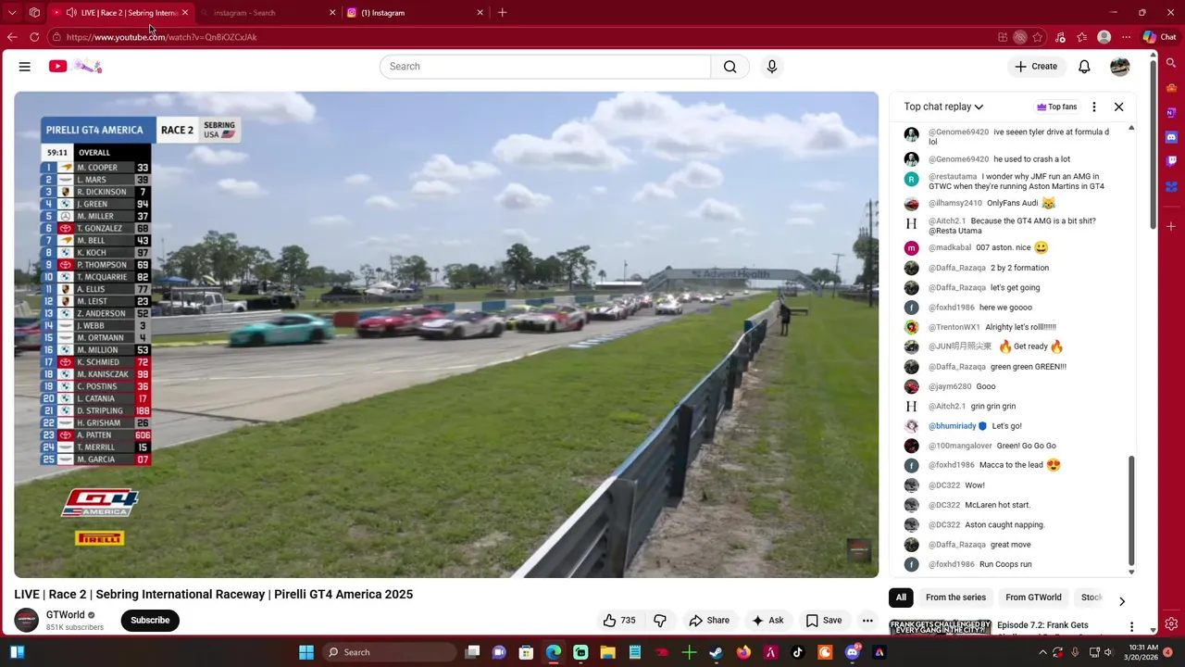Open Copilot Chat button
This screenshot has height=667, width=1185.
pos(1159,37)
